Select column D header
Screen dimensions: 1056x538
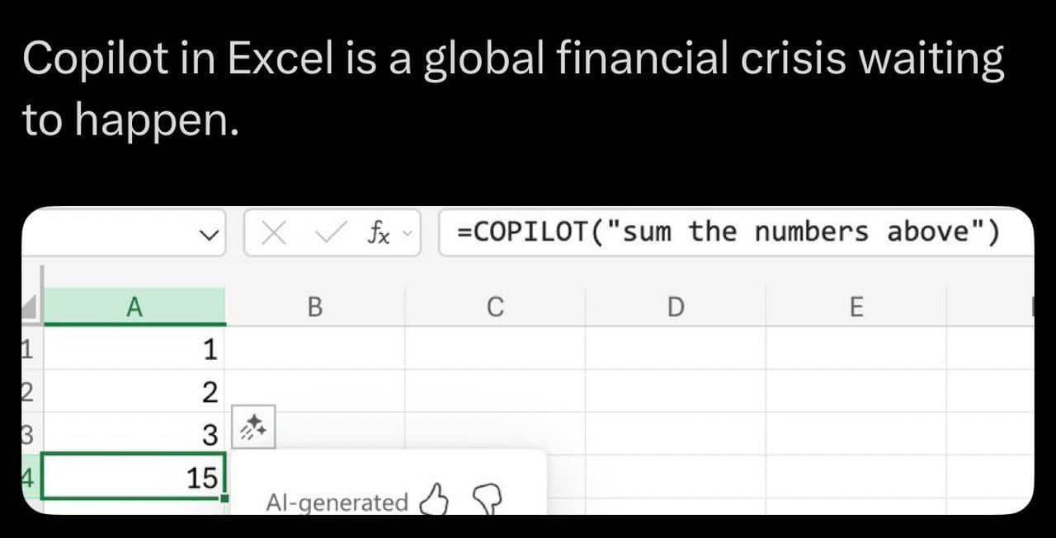[675, 308]
